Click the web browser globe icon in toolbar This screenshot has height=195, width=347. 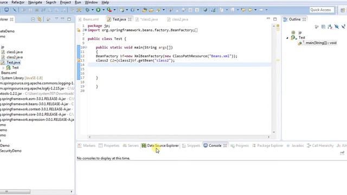(205, 10)
